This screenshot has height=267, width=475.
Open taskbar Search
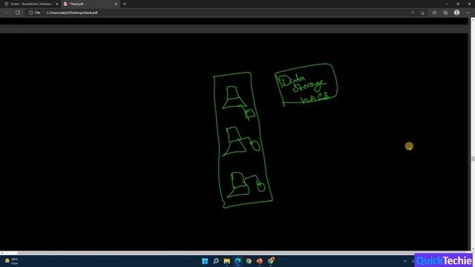(216, 261)
